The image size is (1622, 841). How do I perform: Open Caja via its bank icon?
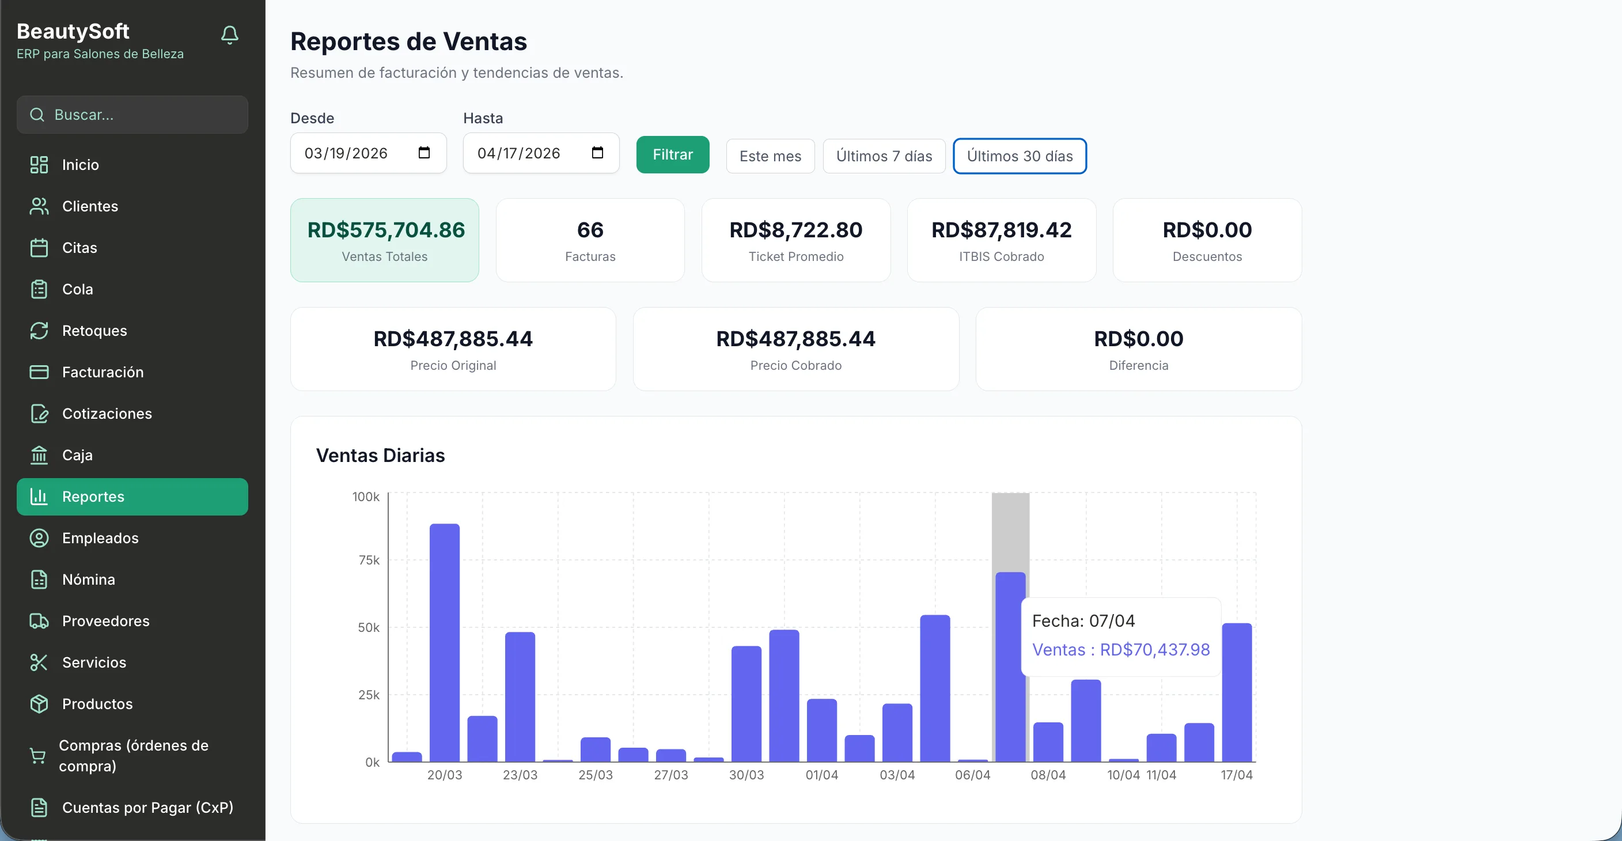pyautogui.click(x=39, y=455)
